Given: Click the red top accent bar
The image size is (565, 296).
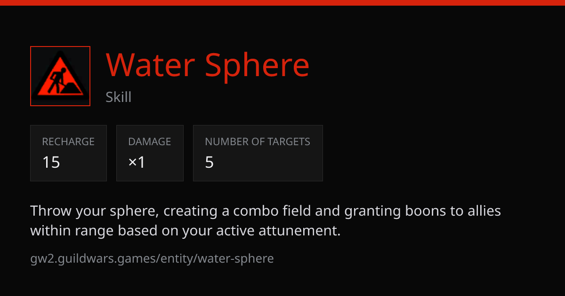Looking at the screenshot, I should 282,2.
